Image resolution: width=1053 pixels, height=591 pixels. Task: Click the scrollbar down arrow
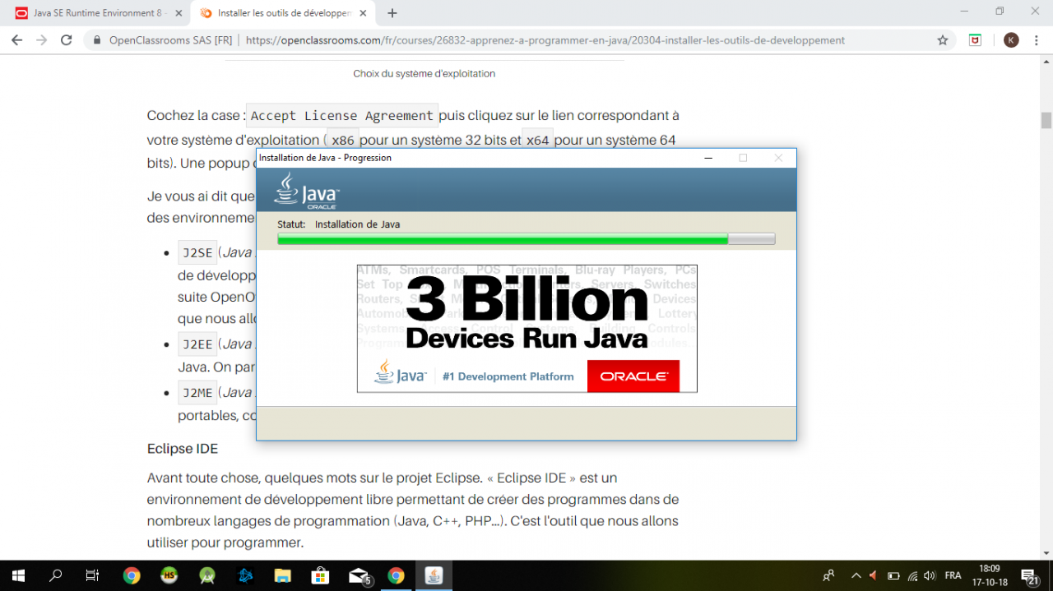[x=1046, y=553]
